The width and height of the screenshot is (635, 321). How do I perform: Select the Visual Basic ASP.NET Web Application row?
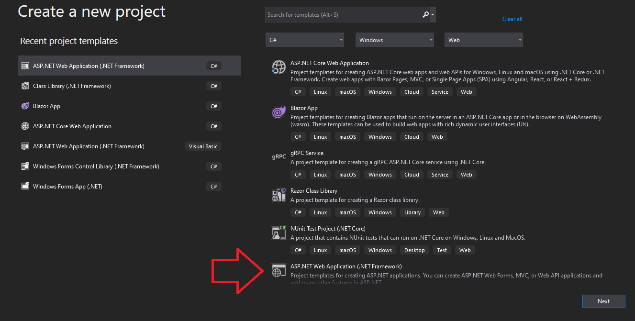coord(129,146)
